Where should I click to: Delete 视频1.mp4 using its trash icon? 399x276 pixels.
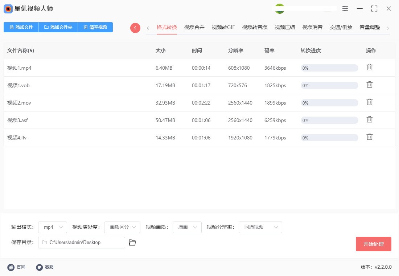[370, 67]
